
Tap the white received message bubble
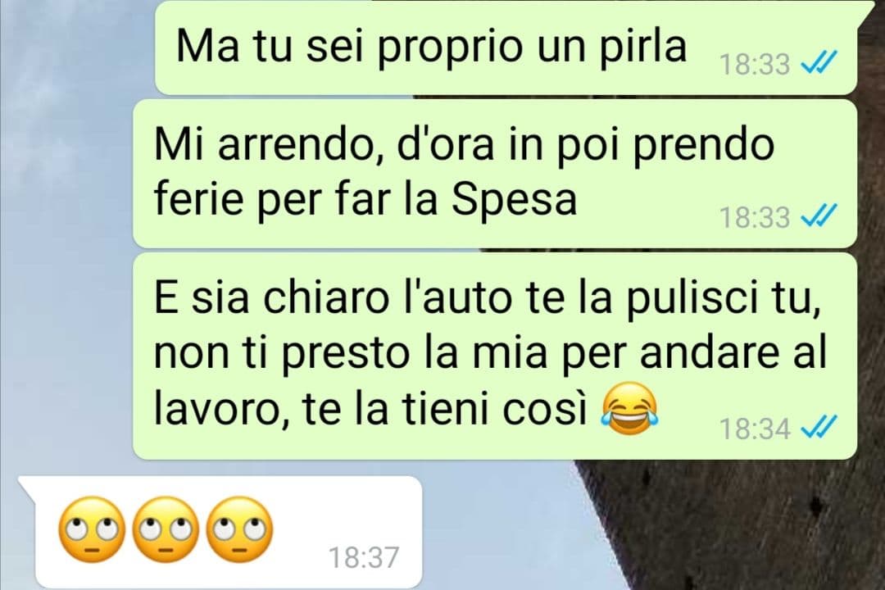point(222,533)
